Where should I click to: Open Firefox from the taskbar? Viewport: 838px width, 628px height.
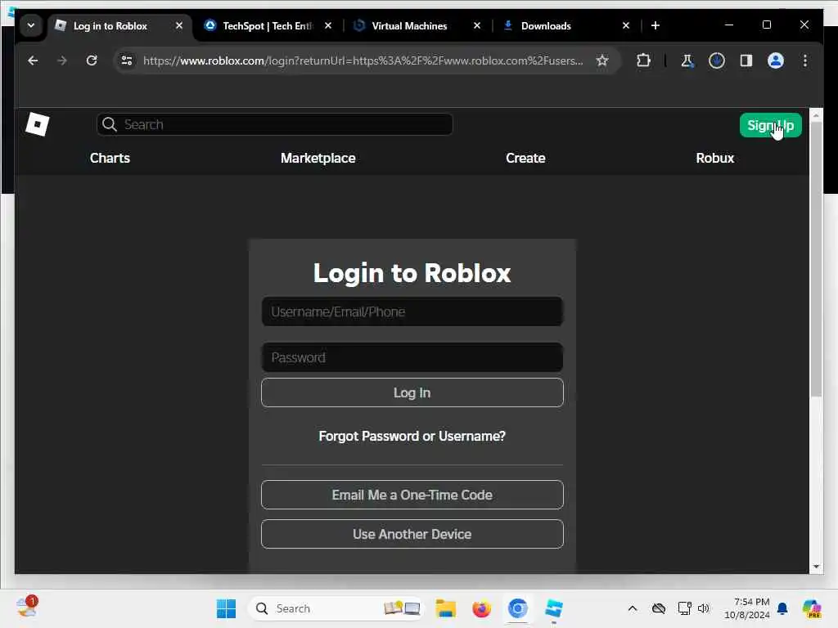[481, 608]
